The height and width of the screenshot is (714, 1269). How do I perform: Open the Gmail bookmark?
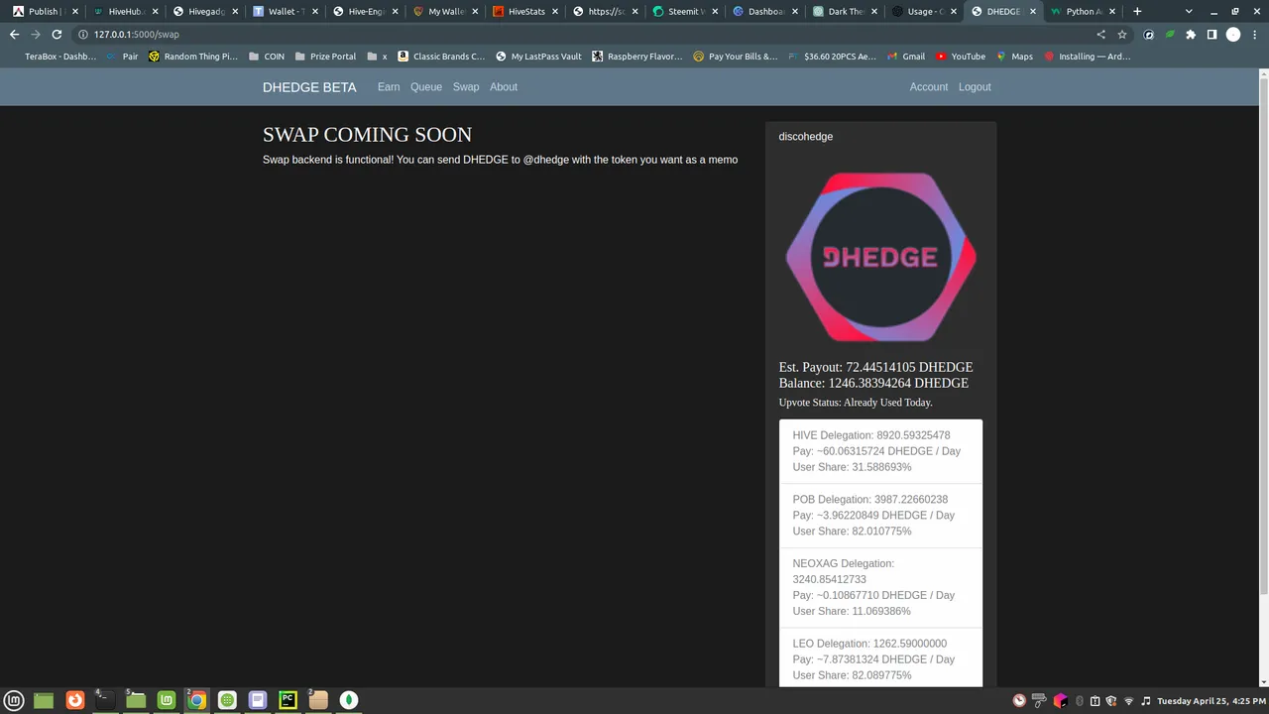point(906,57)
